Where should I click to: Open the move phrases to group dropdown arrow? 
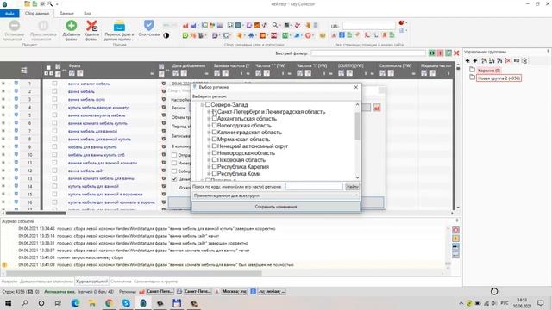(x=132, y=40)
